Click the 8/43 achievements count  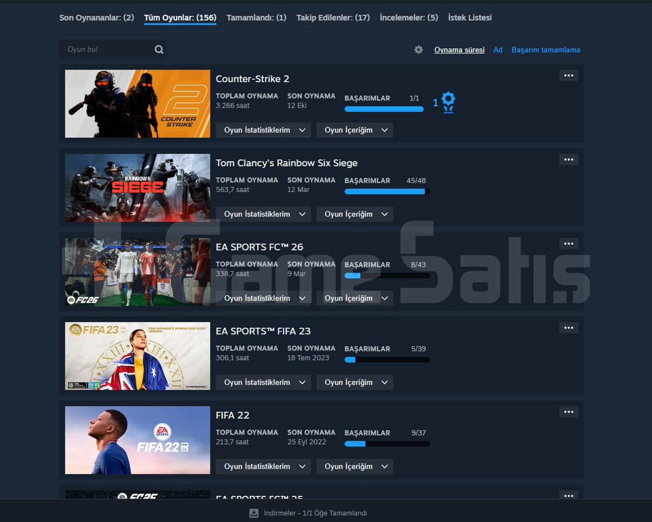418,265
